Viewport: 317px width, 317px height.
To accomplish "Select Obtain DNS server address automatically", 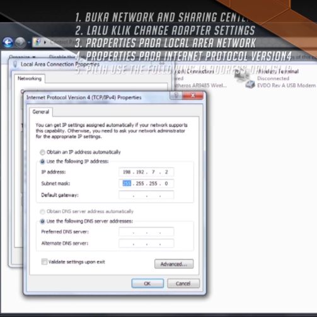I will click(x=42, y=212).
